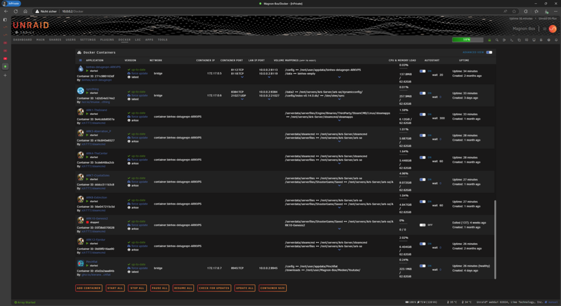The height and width of the screenshot is (306, 561).
Task: Expand volume mappings for ARK12-Fjordur
Action: click(x=339, y=250)
